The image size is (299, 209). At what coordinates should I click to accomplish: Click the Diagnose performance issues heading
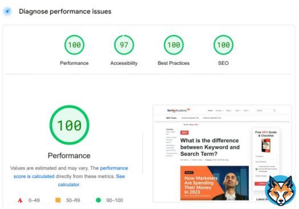65,11
